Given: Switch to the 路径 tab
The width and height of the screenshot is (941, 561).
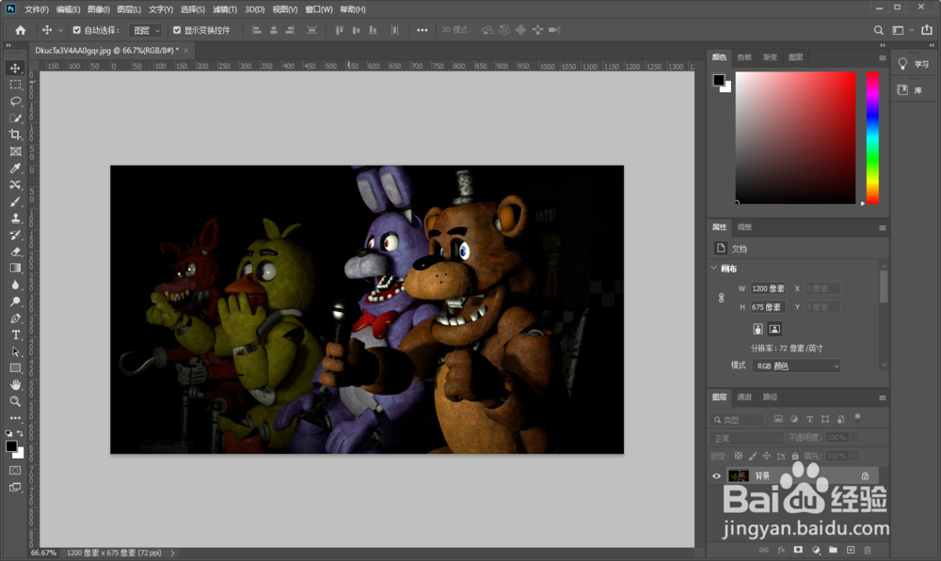Looking at the screenshot, I should (770, 397).
